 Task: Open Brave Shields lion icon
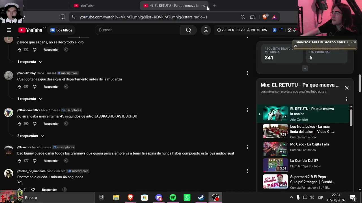click(265, 17)
